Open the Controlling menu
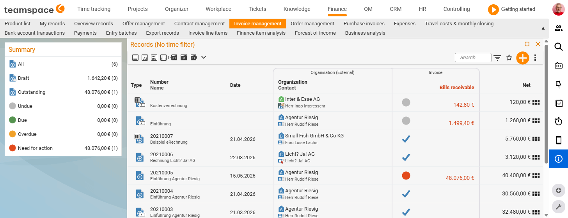This screenshot has width=568, height=218. tap(456, 9)
